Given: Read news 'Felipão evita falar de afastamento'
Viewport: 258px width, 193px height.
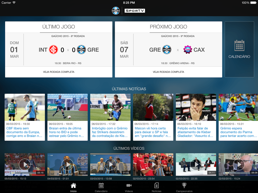Looking at the screenshot, I should (195, 132).
